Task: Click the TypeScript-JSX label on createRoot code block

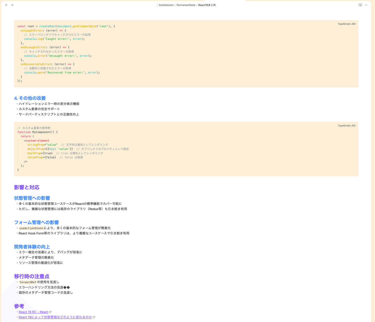Action: tap(347, 24)
